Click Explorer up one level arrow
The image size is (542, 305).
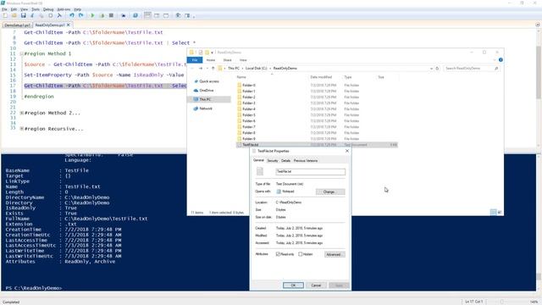coord(213,69)
